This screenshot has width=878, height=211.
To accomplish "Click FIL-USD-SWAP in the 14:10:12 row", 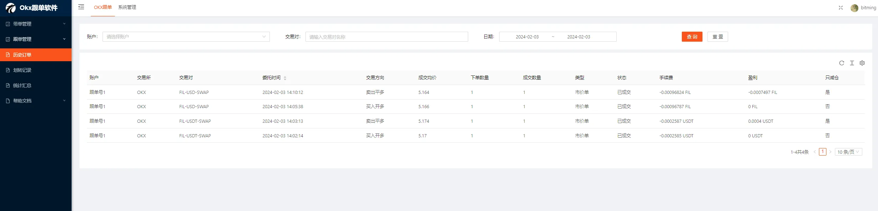I will click(194, 92).
